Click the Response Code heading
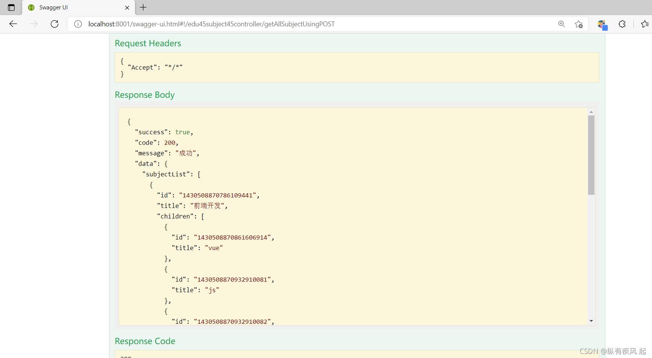Screen dimensions: 652x358 145,341
